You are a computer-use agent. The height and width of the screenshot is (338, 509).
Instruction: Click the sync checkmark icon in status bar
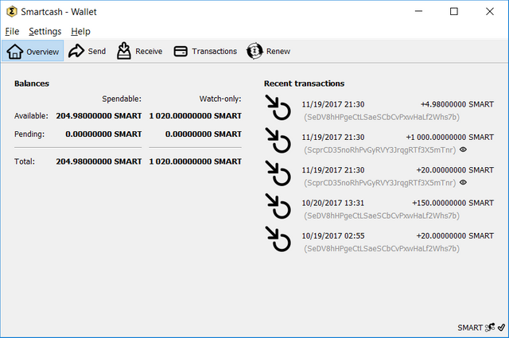501,328
